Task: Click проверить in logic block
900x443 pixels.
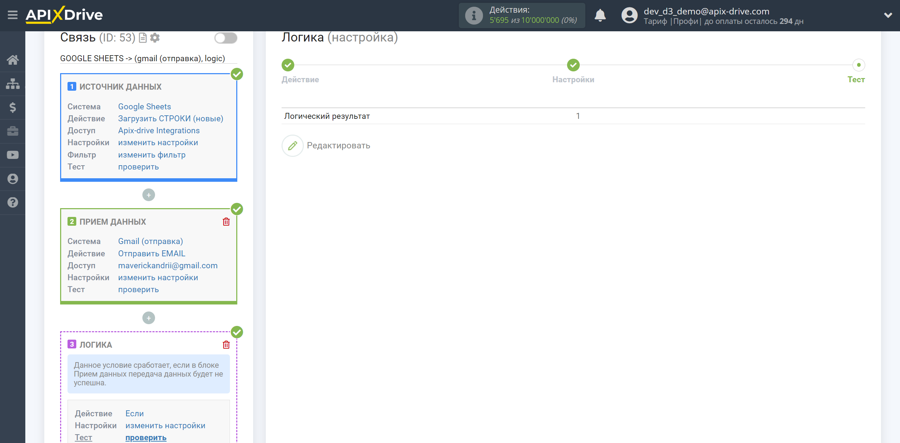Action: click(x=146, y=437)
